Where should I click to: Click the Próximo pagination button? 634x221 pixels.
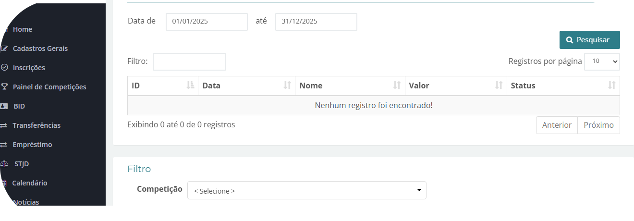click(x=598, y=125)
